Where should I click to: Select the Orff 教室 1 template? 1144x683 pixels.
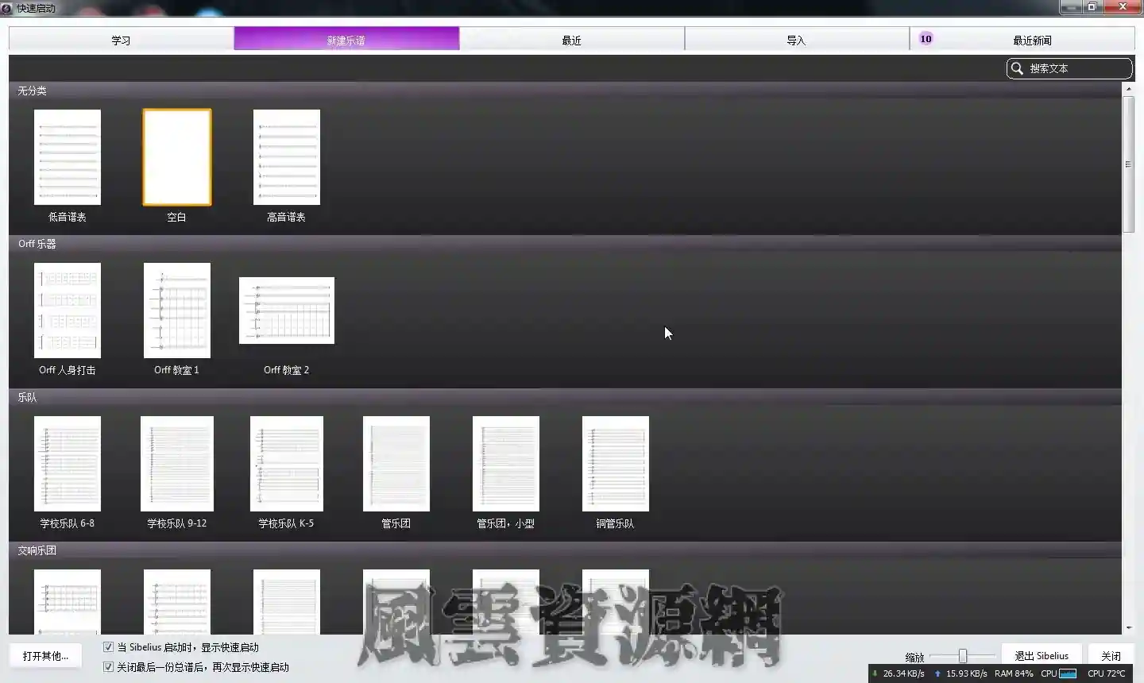pos(177,311)
